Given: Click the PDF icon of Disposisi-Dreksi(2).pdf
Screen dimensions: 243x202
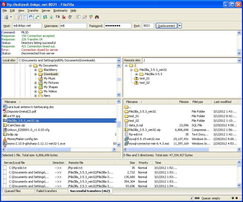Looking at the screenshot, I should [5, 111].
